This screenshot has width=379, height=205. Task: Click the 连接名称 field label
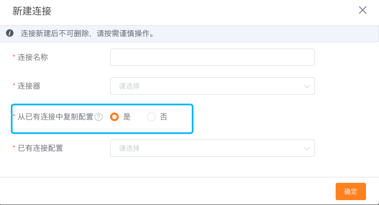[33, 57]
